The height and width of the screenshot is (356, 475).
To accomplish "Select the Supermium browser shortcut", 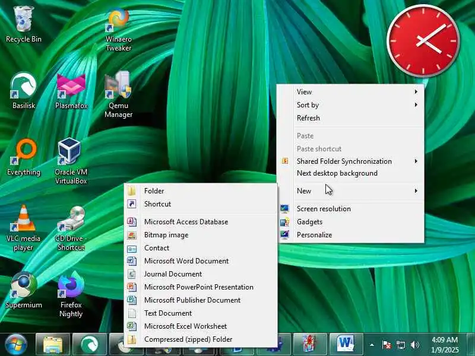I will (24, 290).
